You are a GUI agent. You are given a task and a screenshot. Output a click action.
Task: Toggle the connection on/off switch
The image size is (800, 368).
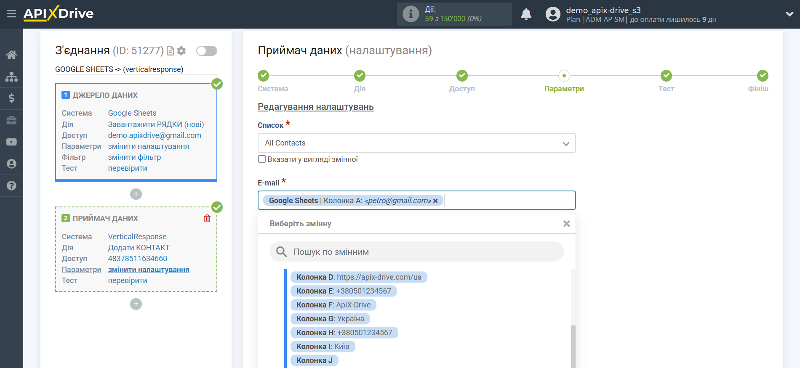point(207,51)
